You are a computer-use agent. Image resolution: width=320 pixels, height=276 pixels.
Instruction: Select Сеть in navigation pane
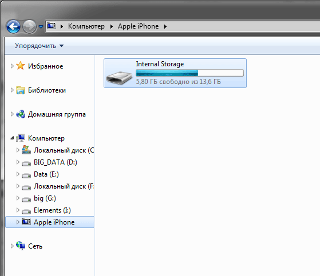[35, 246]
